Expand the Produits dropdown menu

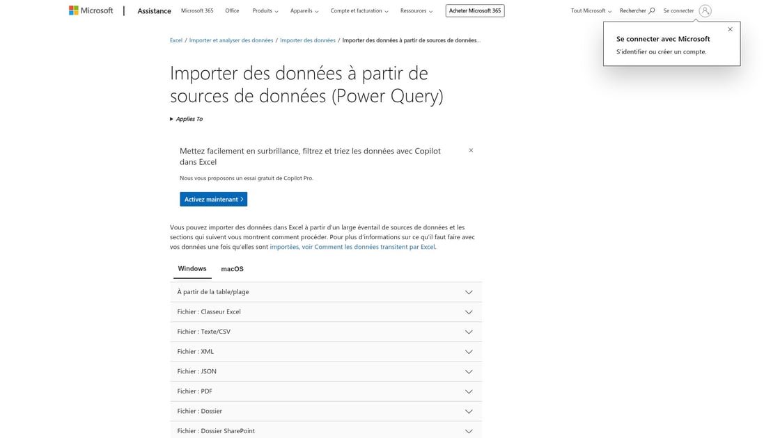[x=265, y=10]
